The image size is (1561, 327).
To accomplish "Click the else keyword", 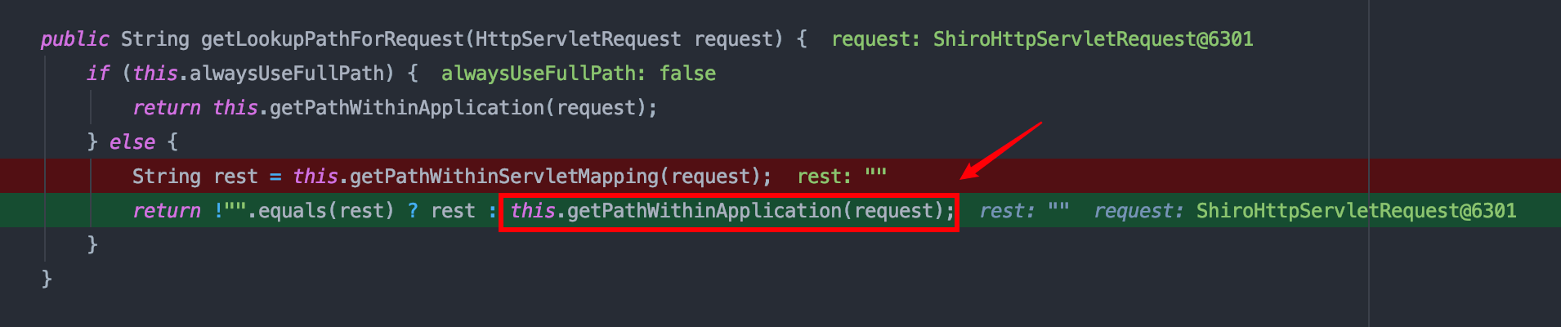I will [132, 142].
